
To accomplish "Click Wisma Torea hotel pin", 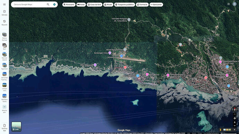I will click(x=147, y=75).
